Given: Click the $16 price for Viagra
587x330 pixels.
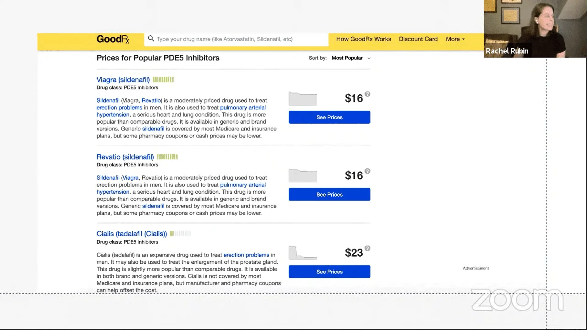Looking at the screenshot, I should pyautogui.click(x=354, y=98).
